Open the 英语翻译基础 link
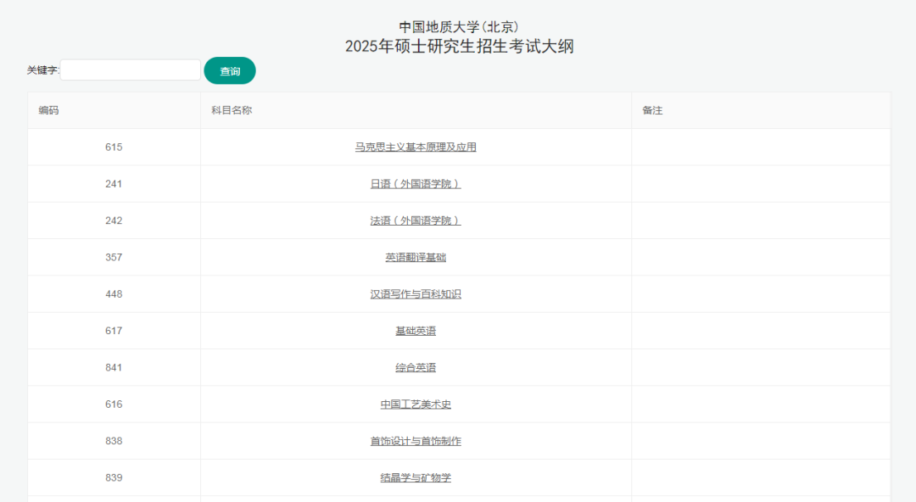Viewport: 916px width, 502px height. point(416,258)
